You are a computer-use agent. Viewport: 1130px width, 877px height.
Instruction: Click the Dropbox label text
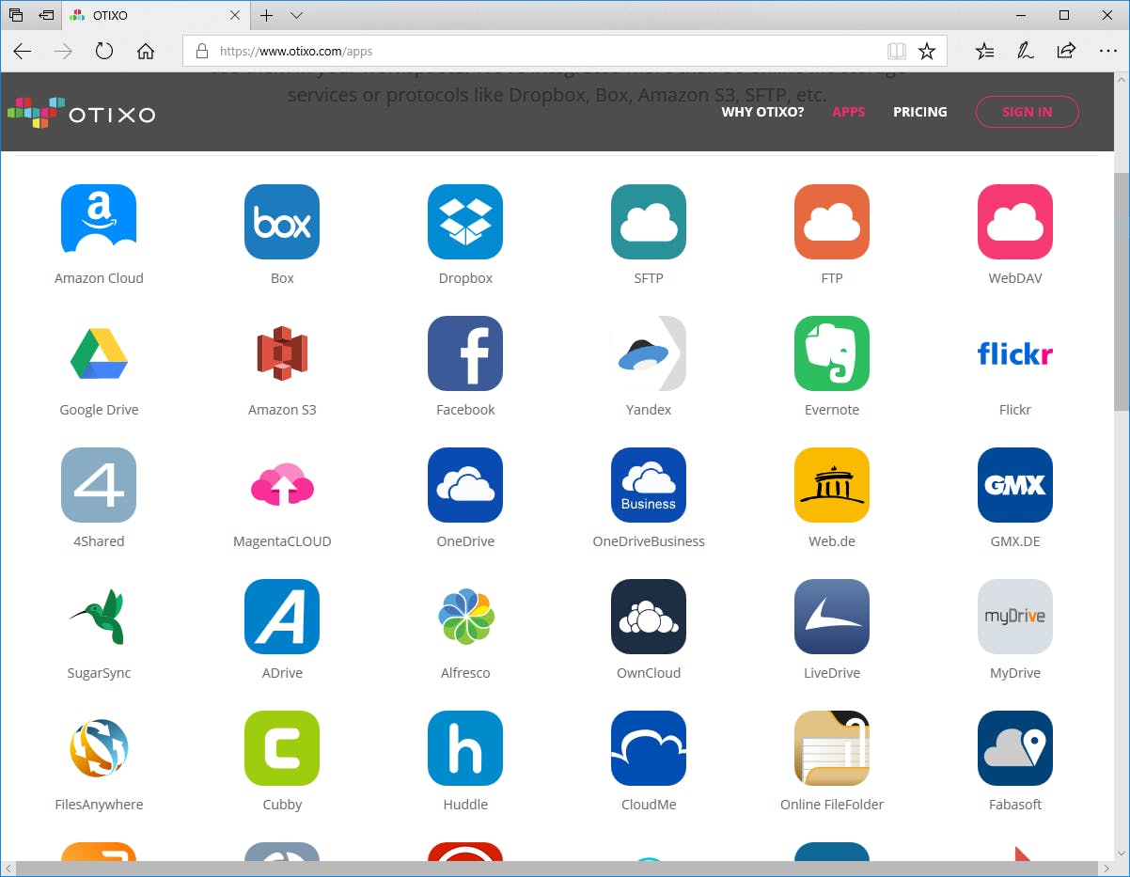pyautogui.click(x=465, y=278)
